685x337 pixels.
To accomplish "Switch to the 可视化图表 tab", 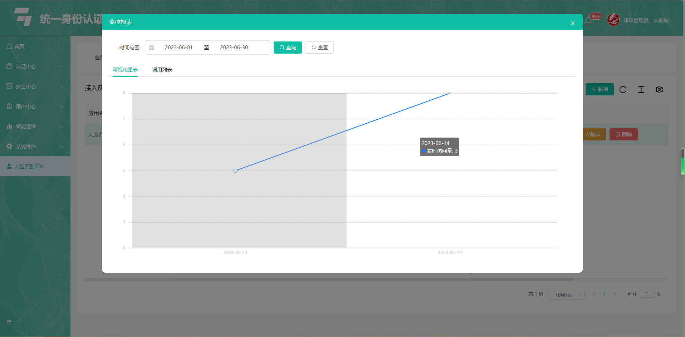I will click(x=125, y=70).
